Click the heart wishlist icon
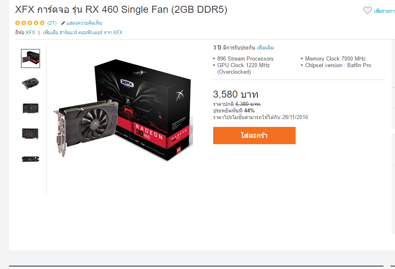Image resolution: width=395 pixels, height=269 pixels. tap(367, 10)
